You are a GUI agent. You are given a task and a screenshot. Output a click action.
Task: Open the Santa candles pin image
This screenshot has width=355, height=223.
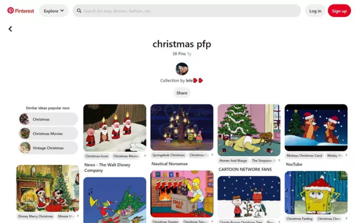pos(115,128)
